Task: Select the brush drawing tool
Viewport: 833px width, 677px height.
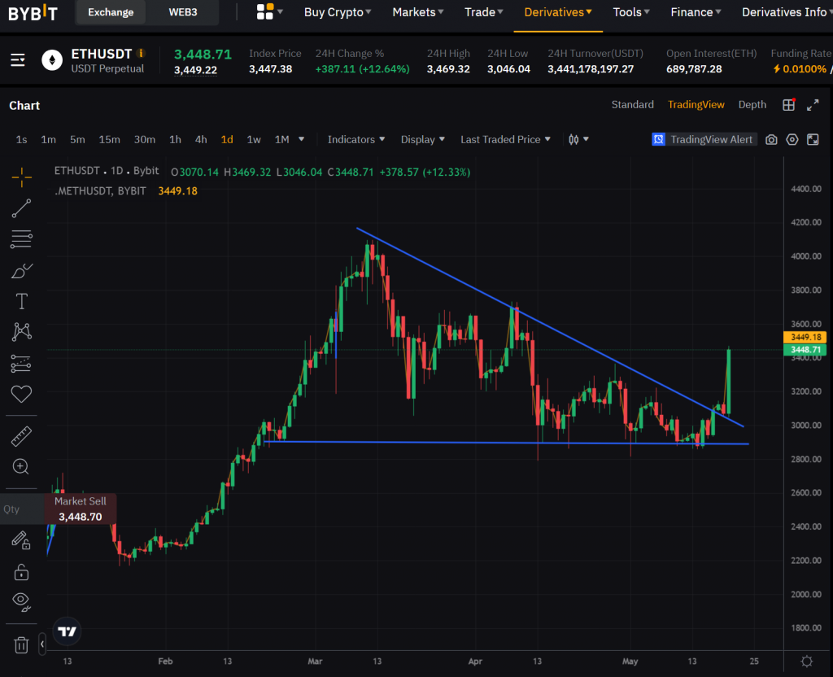Action: pos(21,271)
